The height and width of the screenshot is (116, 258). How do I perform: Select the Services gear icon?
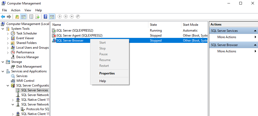13,76
